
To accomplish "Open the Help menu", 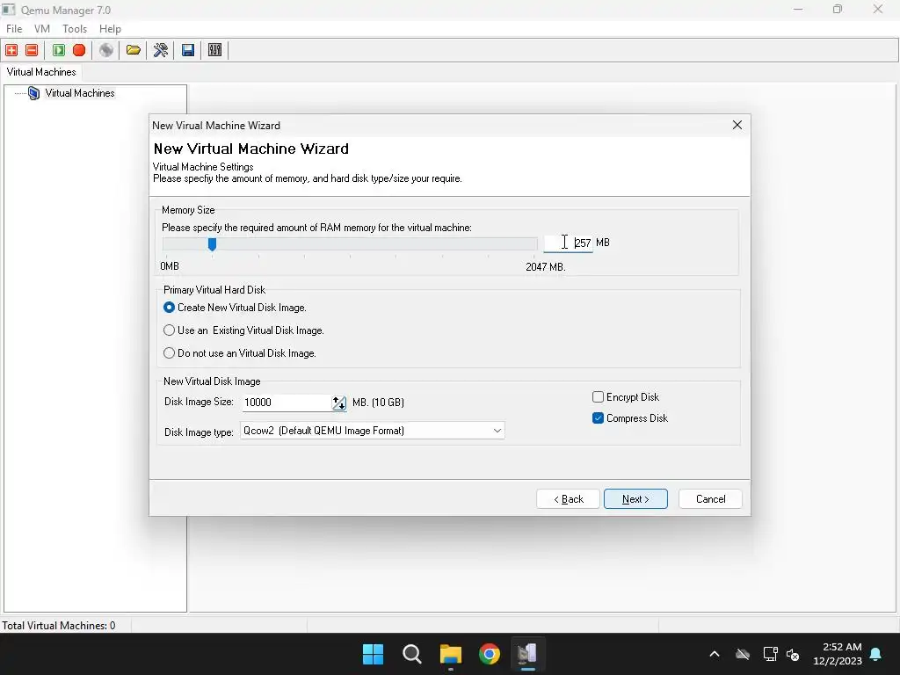I will [x=110, y=29].
